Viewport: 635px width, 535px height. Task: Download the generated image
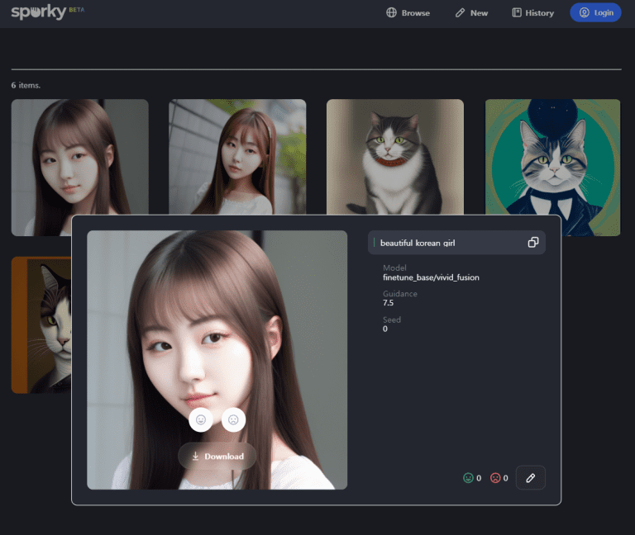point(217,456)
